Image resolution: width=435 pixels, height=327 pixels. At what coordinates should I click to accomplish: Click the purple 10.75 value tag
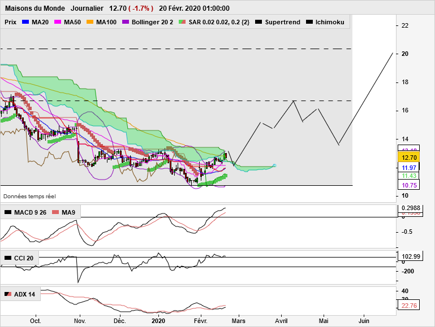pos(408,185)
